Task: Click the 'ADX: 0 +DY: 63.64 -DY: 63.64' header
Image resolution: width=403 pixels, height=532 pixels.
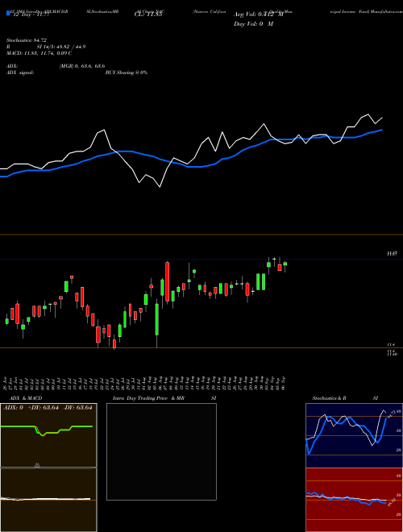Action: point(48,408)
